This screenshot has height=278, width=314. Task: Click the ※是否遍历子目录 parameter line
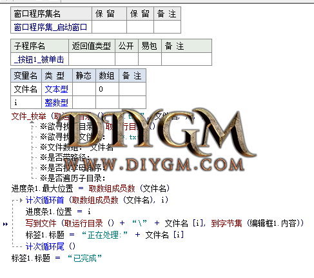[x=73, y=178]
